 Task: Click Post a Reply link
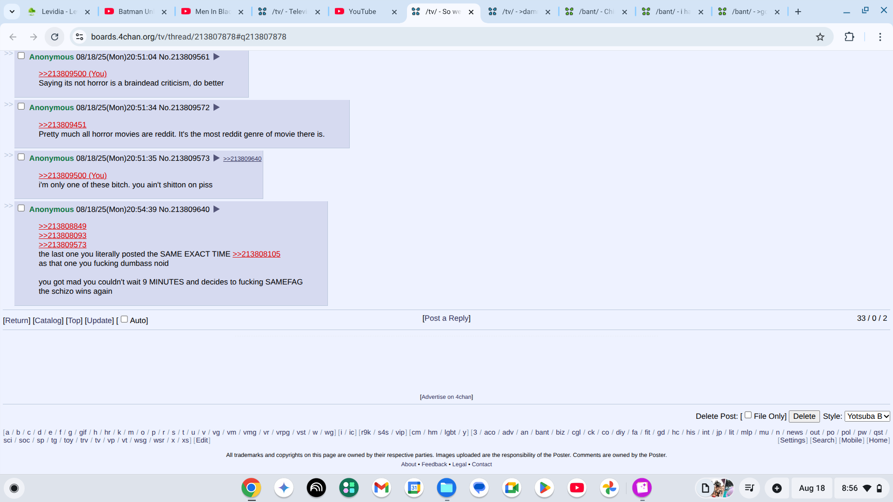pos(446,318)
